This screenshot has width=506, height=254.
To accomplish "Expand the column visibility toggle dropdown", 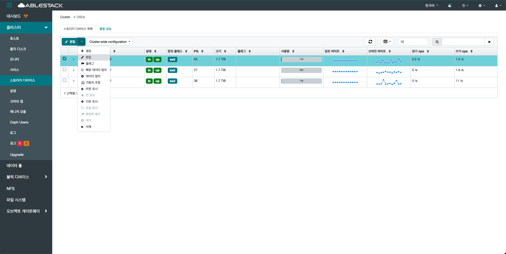I will click(x=387, y=42).
